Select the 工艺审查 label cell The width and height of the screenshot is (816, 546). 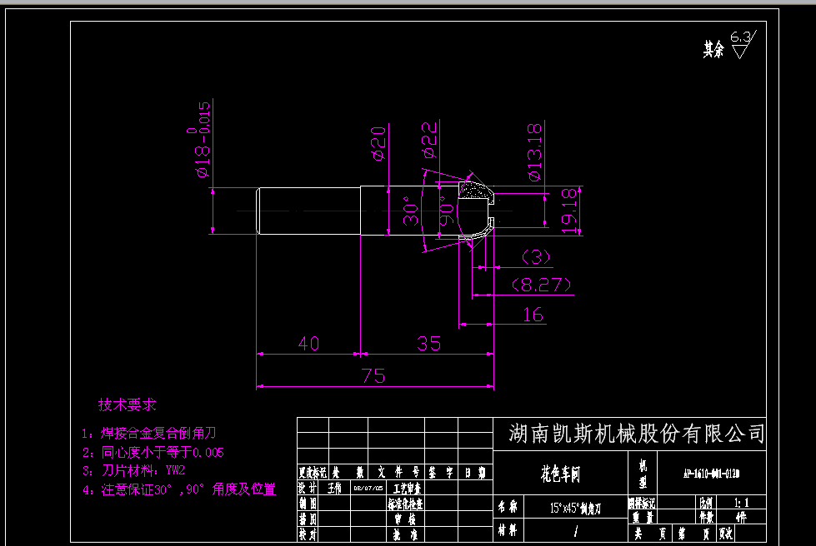(408, 489)
